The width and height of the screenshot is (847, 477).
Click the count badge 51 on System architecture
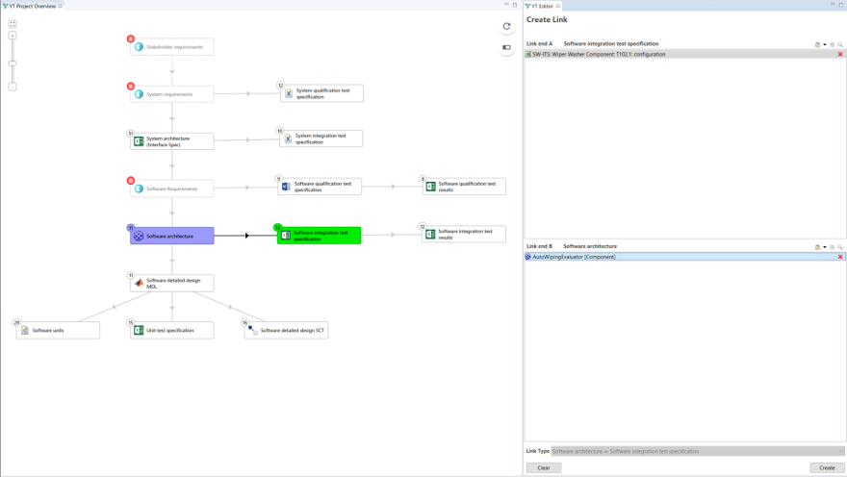pos(131,134)
